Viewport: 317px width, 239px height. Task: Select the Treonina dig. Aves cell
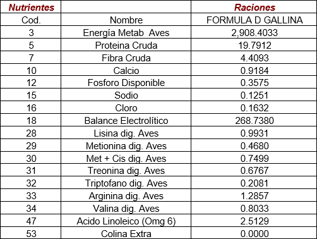click(x=126, y=170)
